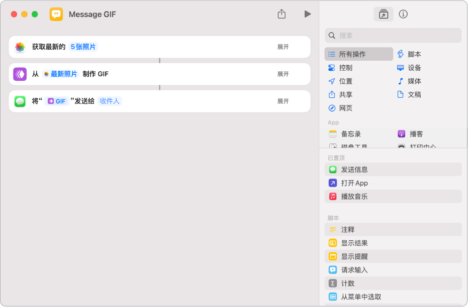Add the pinned 播放音乐 action
This screenshot has width=468, height=307.
pyautogui.click(x=393, y=196)
